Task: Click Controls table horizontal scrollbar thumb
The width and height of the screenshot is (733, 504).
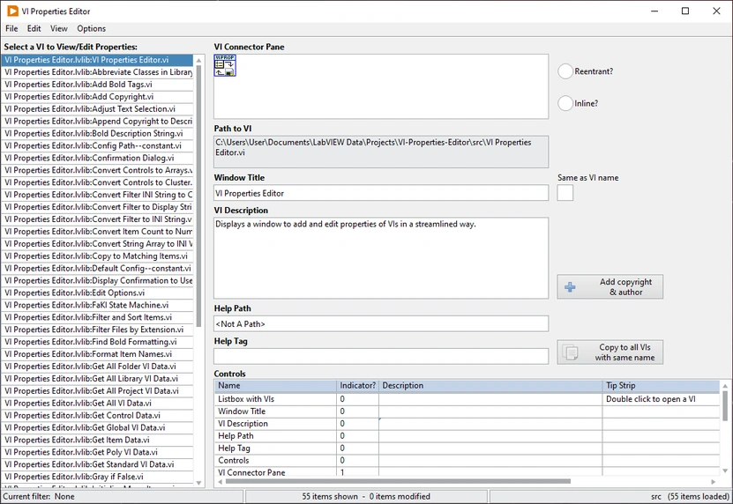Action: pyautogui.click(x=397, y=481)
